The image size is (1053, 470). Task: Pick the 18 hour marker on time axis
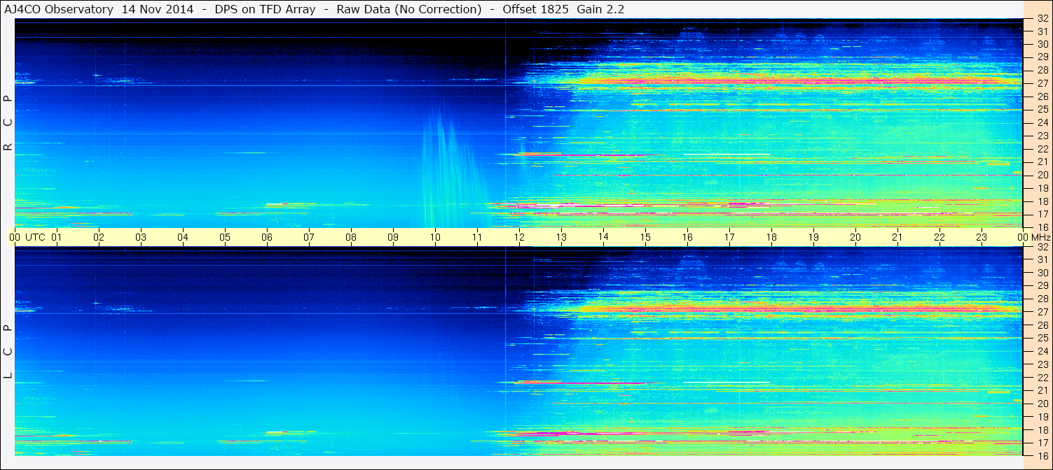pos(771,237)
